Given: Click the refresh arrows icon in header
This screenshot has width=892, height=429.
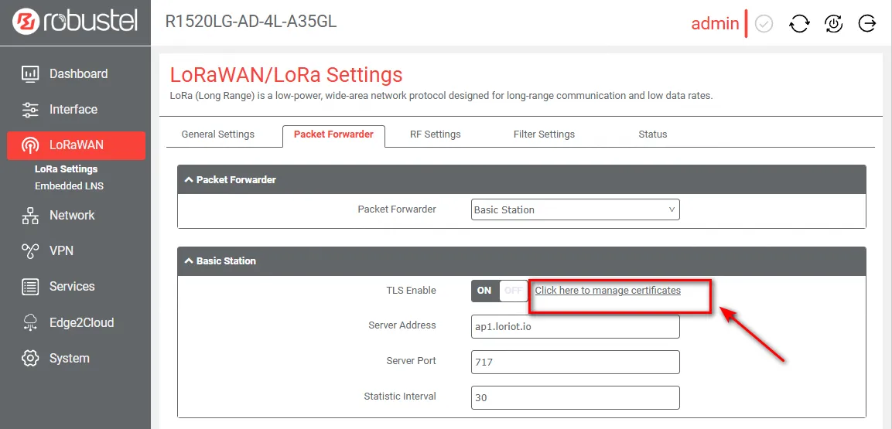Looking at the screenshot, I should click(x=799, y=24).
